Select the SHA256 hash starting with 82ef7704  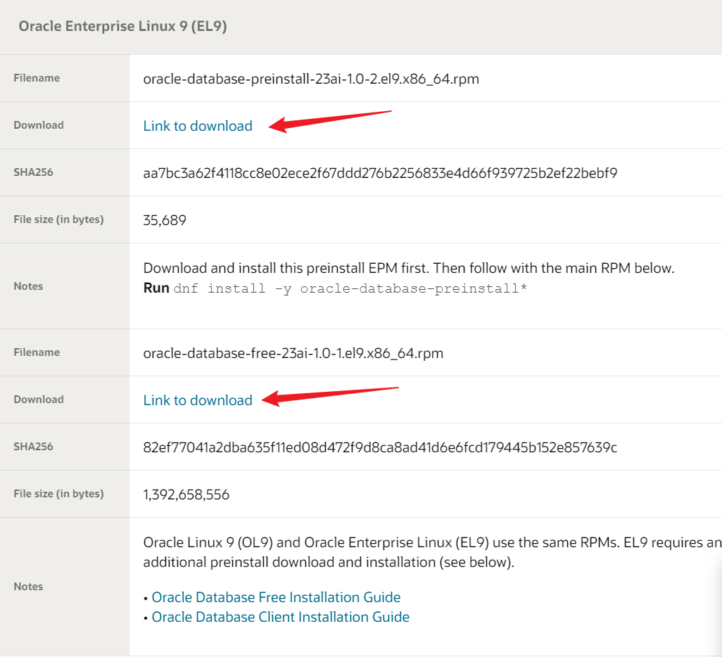(x=380, y=447)
